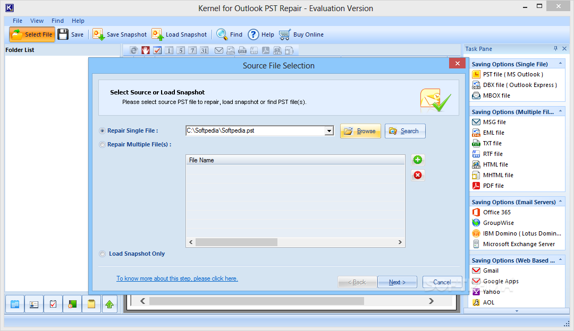Click the 7-day calendar view icon
Image resolution: width=574 pixels, height=331 pixels.
click(x=192, y=50)
